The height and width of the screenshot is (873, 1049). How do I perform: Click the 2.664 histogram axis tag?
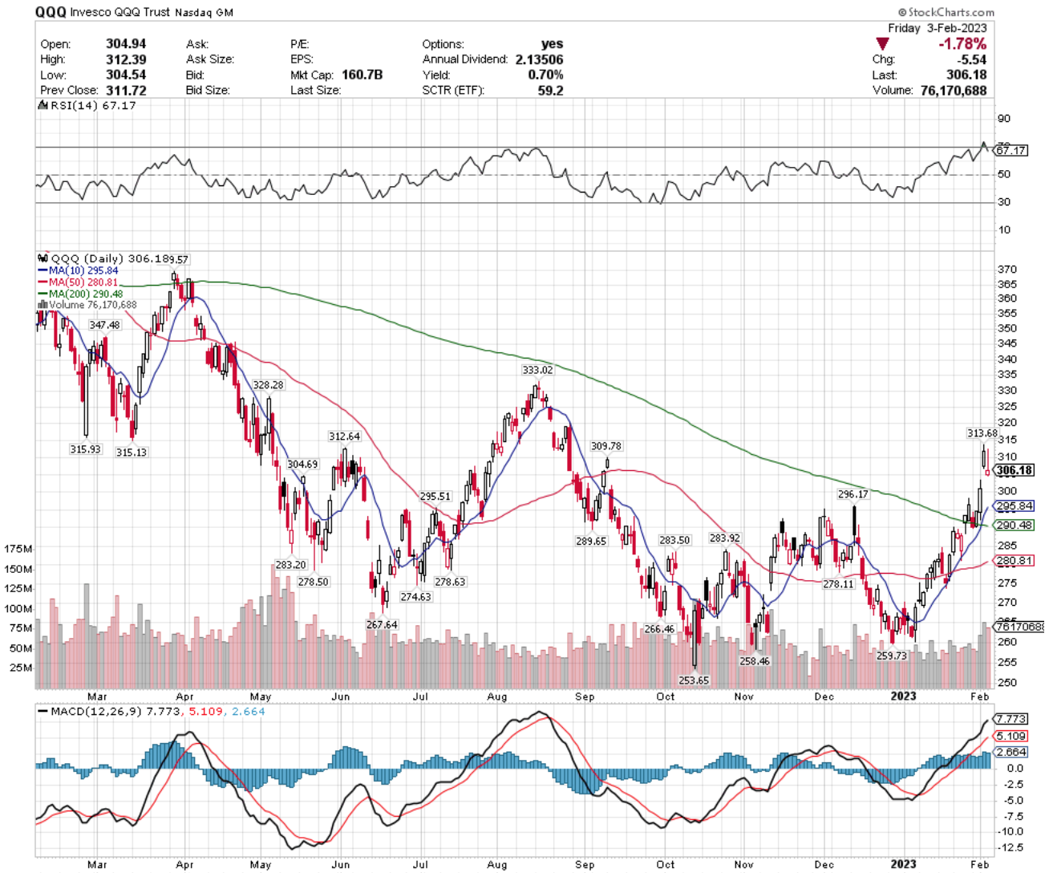coord(1011,752)
